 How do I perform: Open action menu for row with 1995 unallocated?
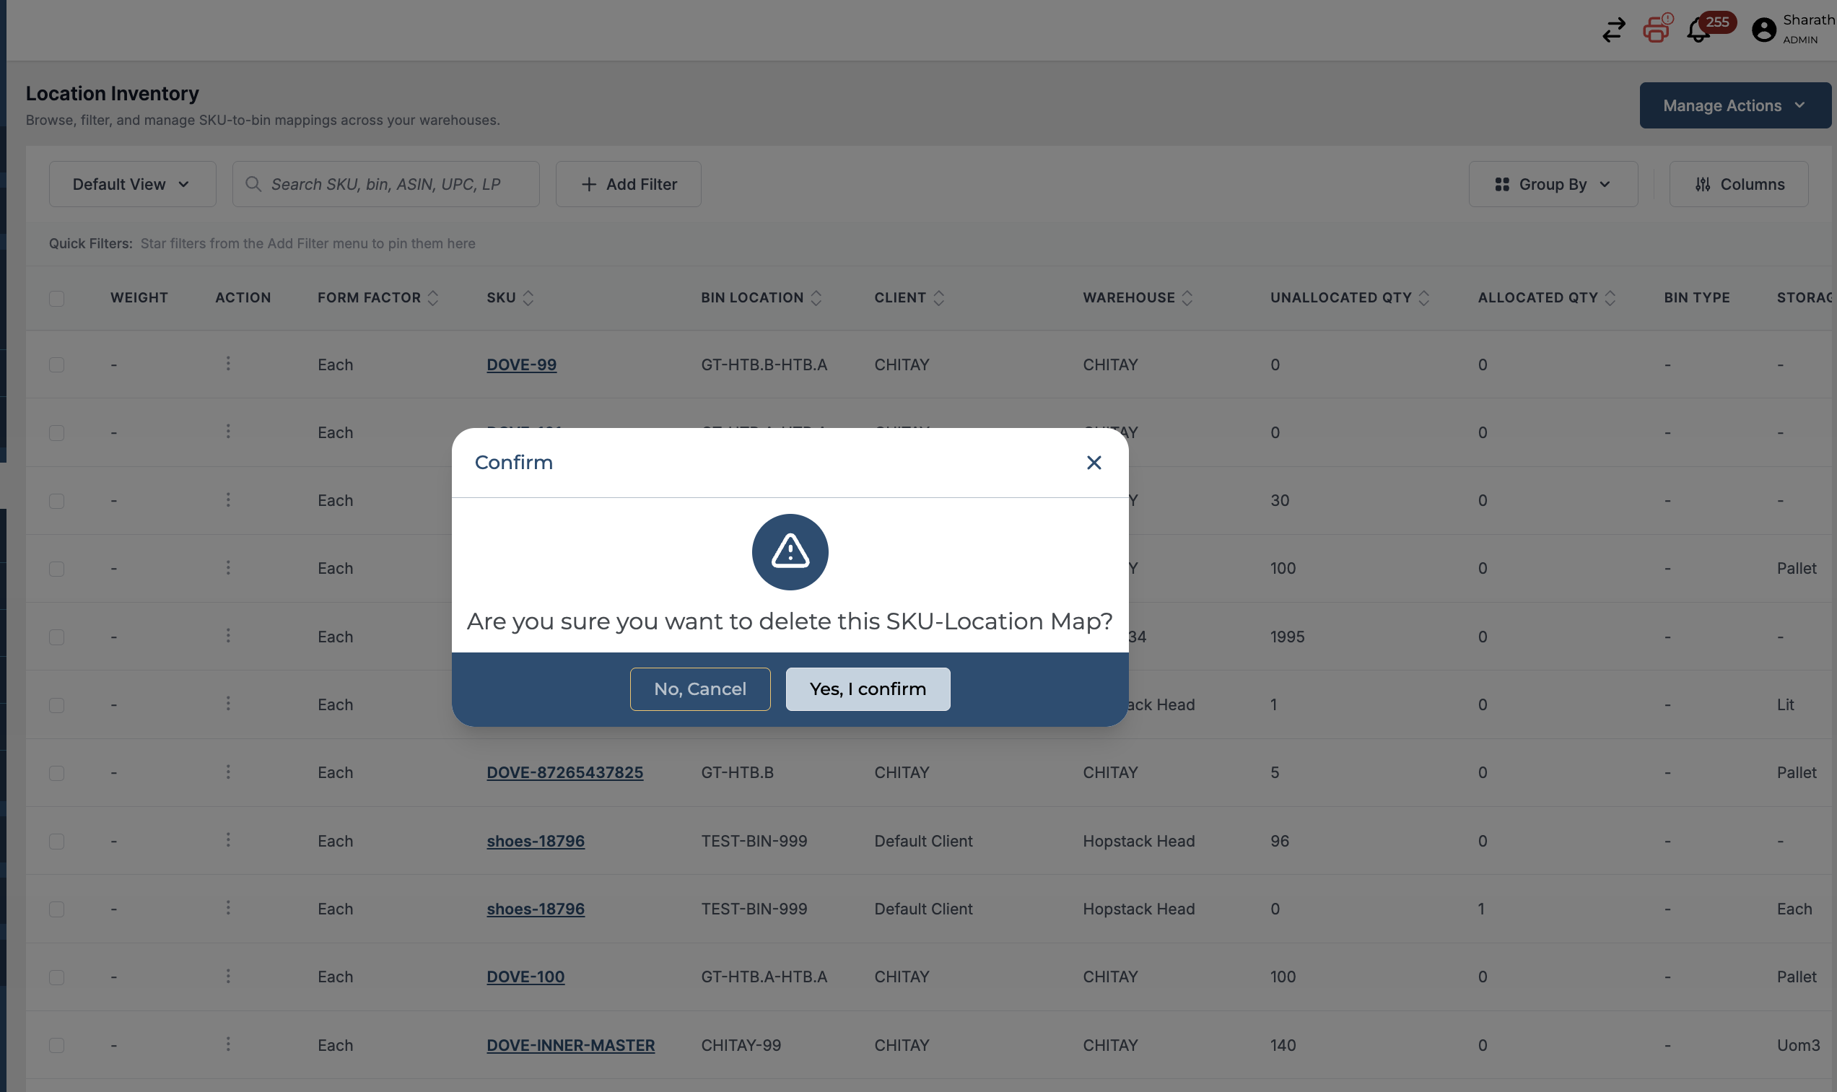point(228,635)
